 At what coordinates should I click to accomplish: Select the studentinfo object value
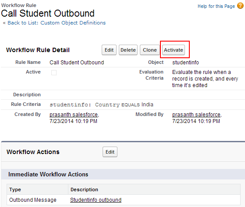[x=185, y=63]
